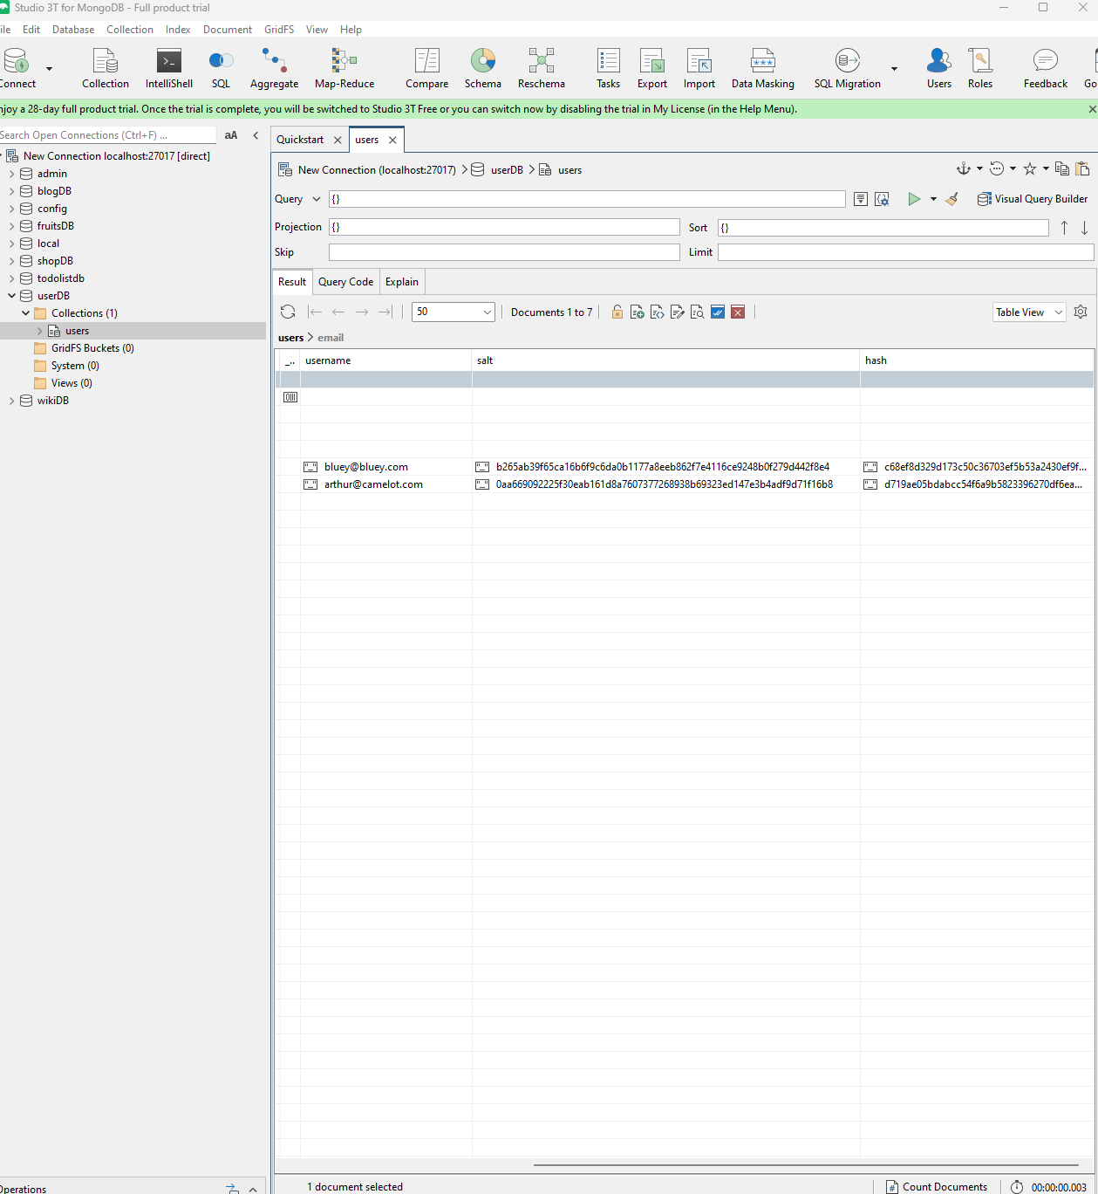Viewport: 1098px width, 1194px height.
Task: Switch to the Query Code tab
Action: tap(345, 281)
